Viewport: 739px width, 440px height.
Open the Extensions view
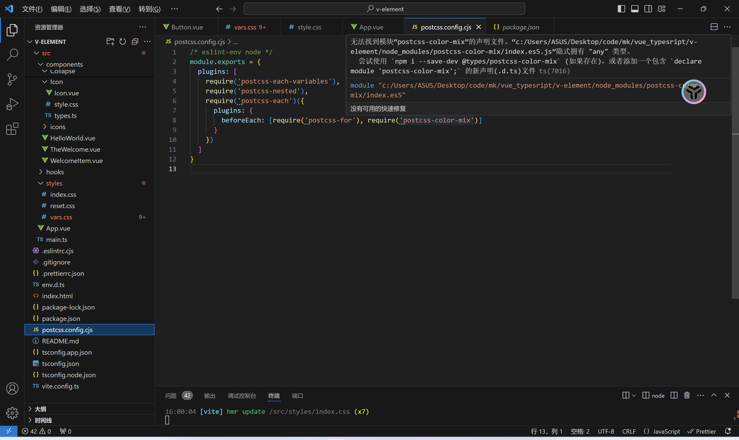click(12, 129)
